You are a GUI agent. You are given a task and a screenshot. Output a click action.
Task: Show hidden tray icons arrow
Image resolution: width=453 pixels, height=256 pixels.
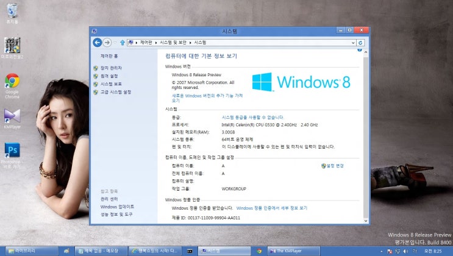tap(382, 251)
